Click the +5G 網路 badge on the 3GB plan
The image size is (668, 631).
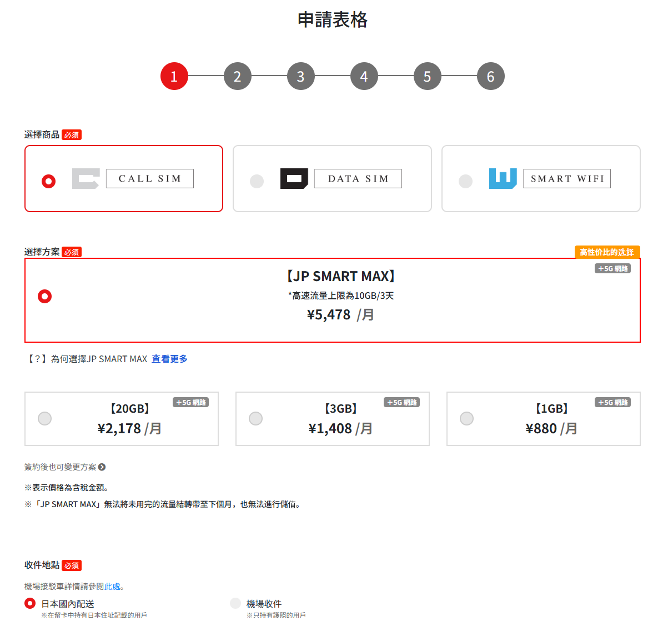pos(402,402)
